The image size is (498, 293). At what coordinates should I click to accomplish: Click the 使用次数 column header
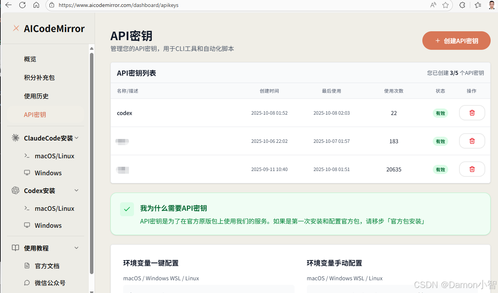394,91
